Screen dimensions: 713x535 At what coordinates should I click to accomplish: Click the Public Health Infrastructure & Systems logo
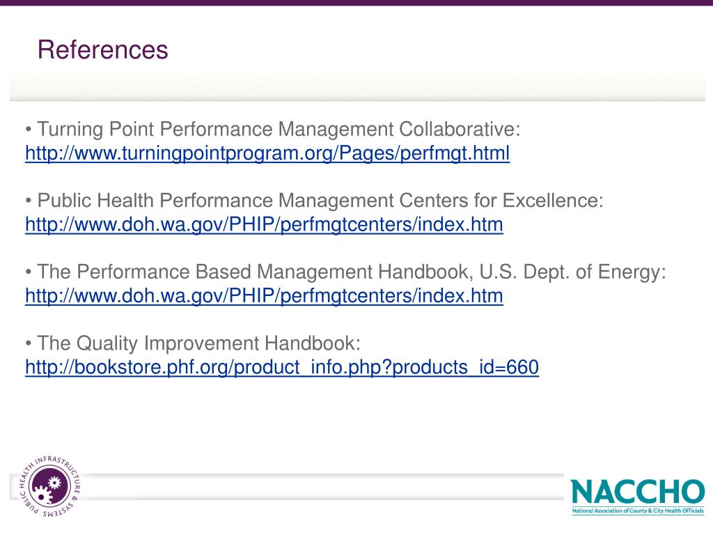click(x=50, y=486)
